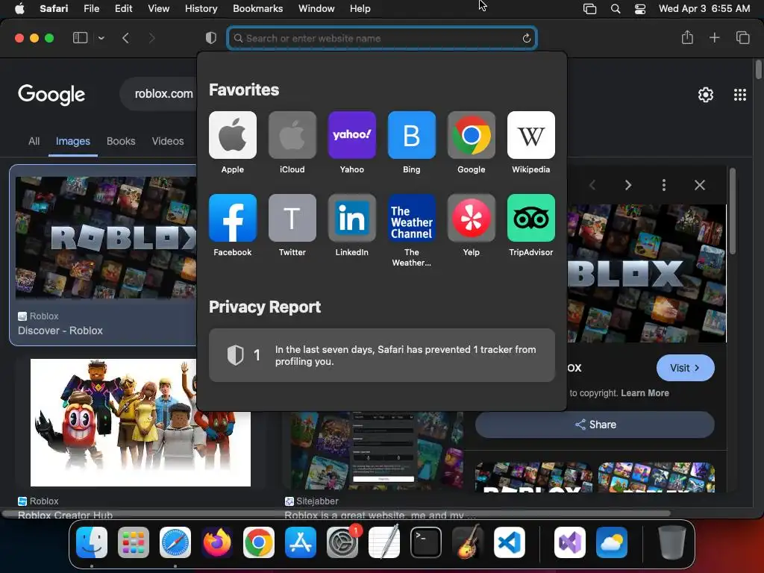The height and width of the screenshot is (573, 764).
Task: Close the image preview panel
Action: coord(700,185)
